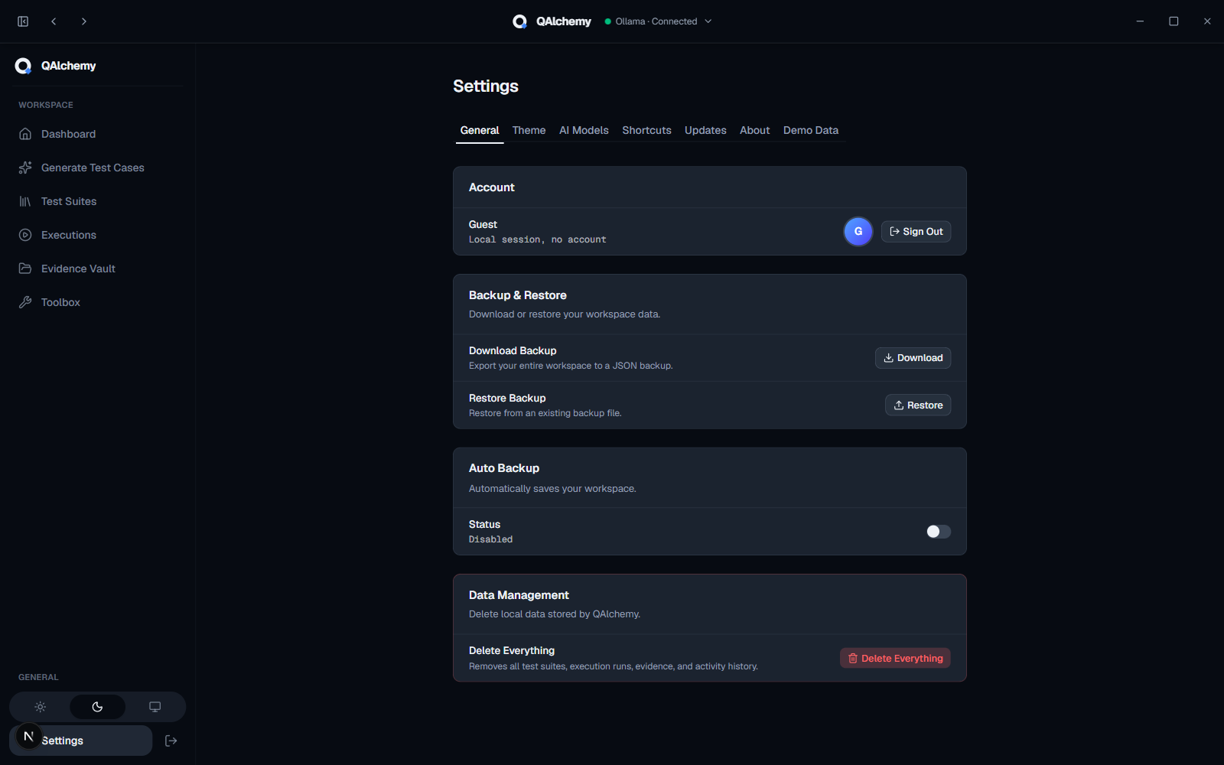Maximize the QAlchemy window
Viewport: 1224px width, 765px height.
[1174, 21]
